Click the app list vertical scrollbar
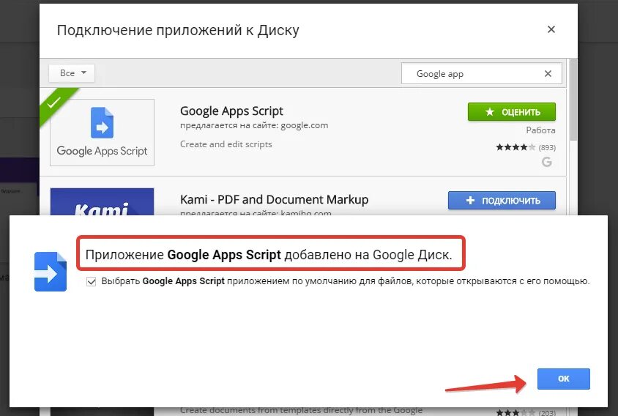Screen dimensions: 618x416 pyautogui.click(x=573, y=100)
